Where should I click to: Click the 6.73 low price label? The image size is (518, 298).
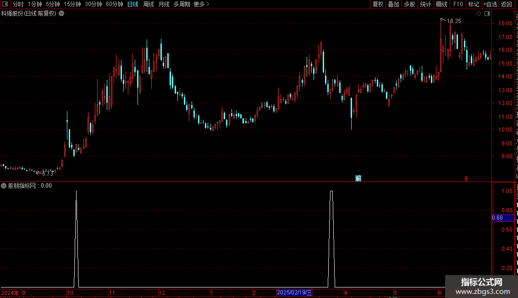pyautogui.click(x=48, y=173)
